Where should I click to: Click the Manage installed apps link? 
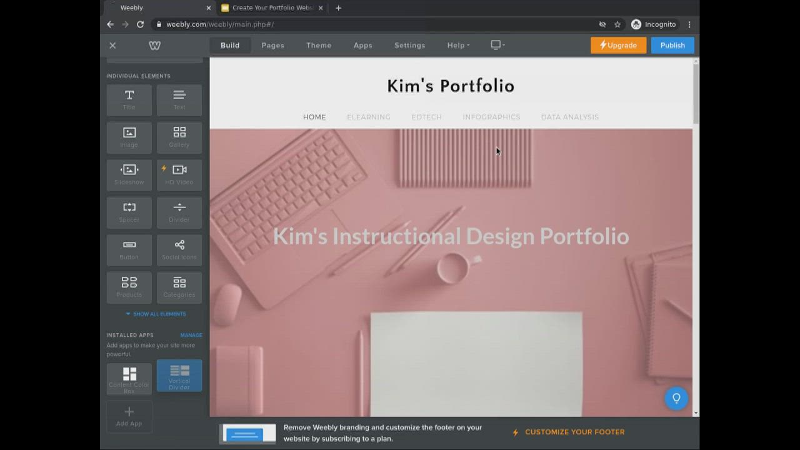[191, 335]
